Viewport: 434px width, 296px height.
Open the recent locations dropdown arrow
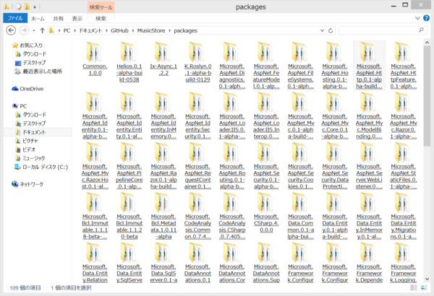[x=34, y=30]
